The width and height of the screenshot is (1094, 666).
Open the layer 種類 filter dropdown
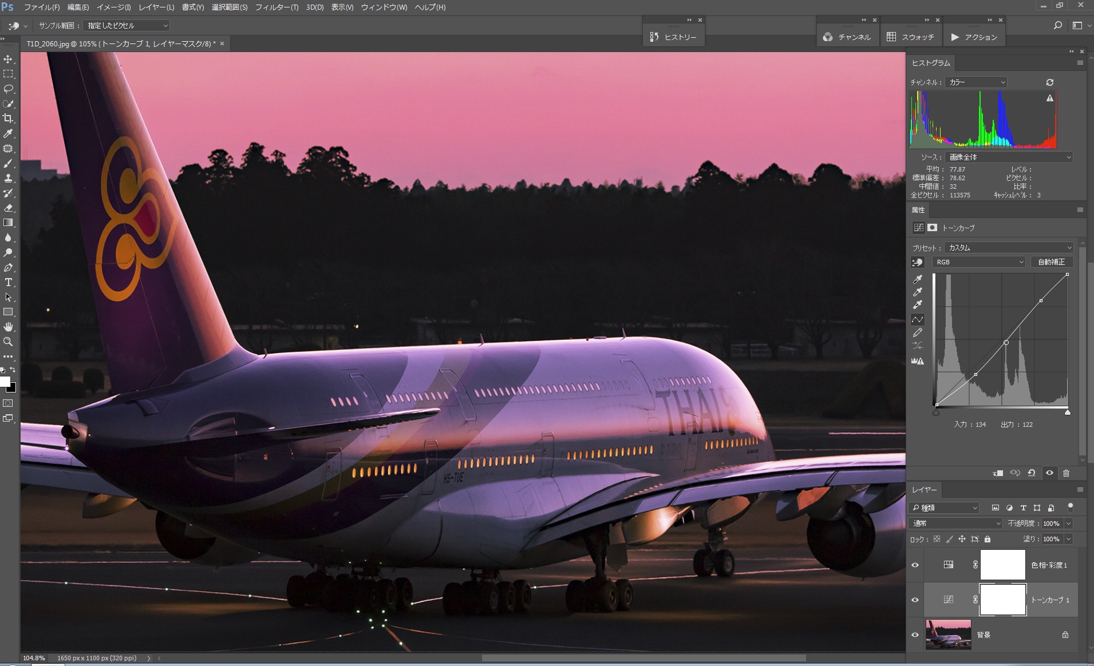944,508
